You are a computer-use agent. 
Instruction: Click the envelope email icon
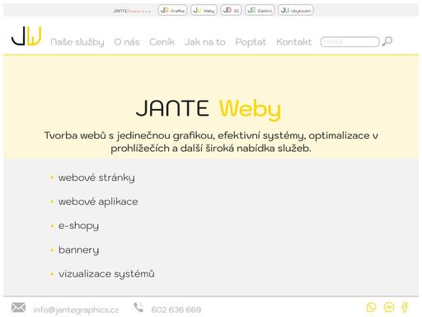(18, 307)
